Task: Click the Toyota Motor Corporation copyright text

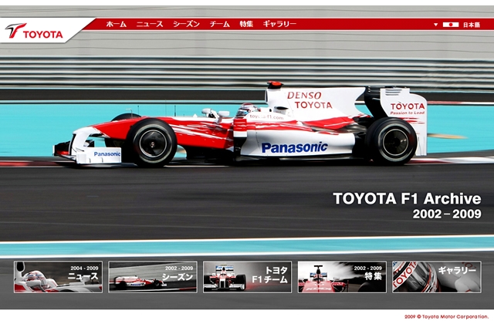Action: [446, 317]
